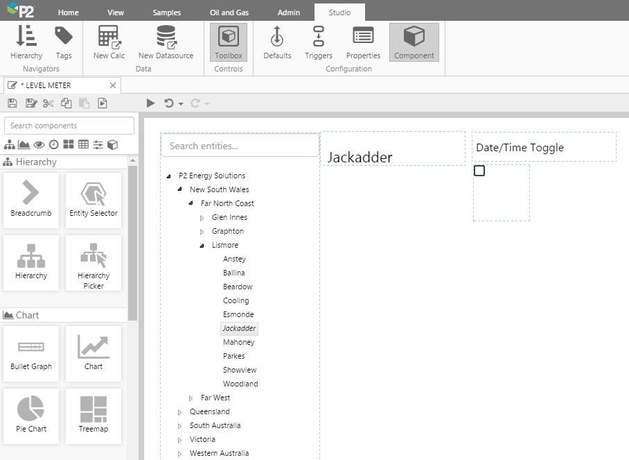The image size is (629, 460).
Task: Toggle the Component configuration button
Action: (414, 42)
